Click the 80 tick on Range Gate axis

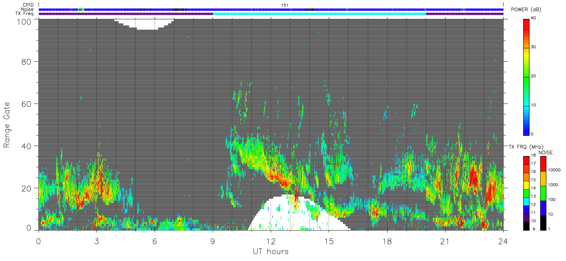26,61
